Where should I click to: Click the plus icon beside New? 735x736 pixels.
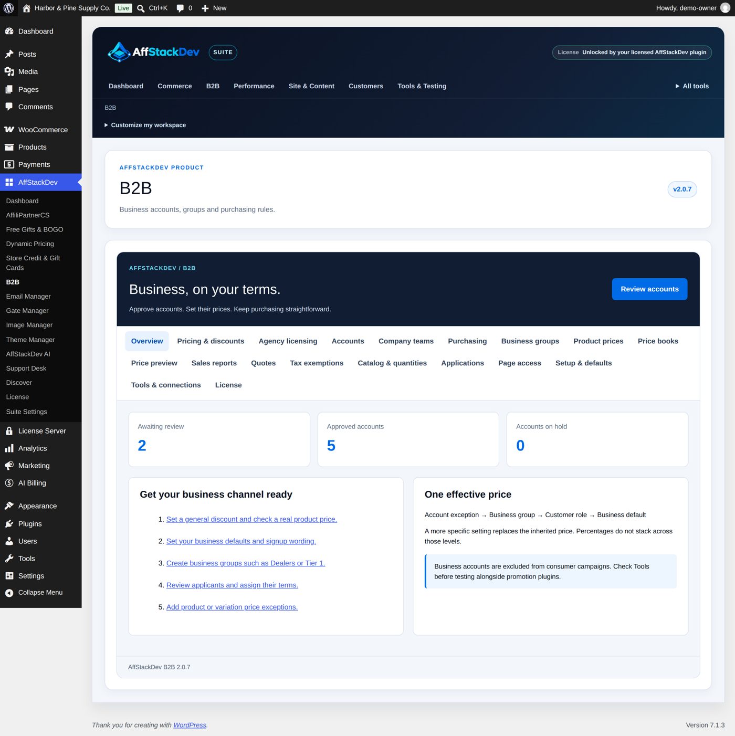pos(205,8)
